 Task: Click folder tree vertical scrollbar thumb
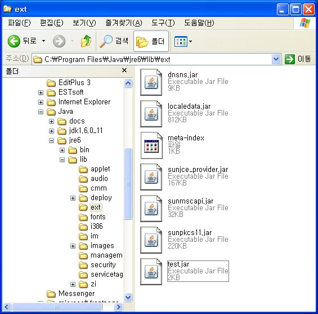pyautogui.click(x=128, y=184)
